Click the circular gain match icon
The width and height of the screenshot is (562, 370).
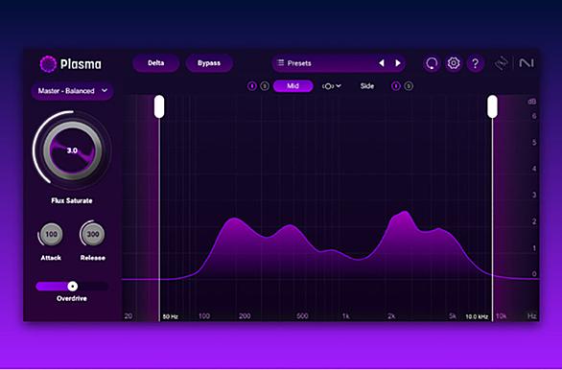click(432, 64)
